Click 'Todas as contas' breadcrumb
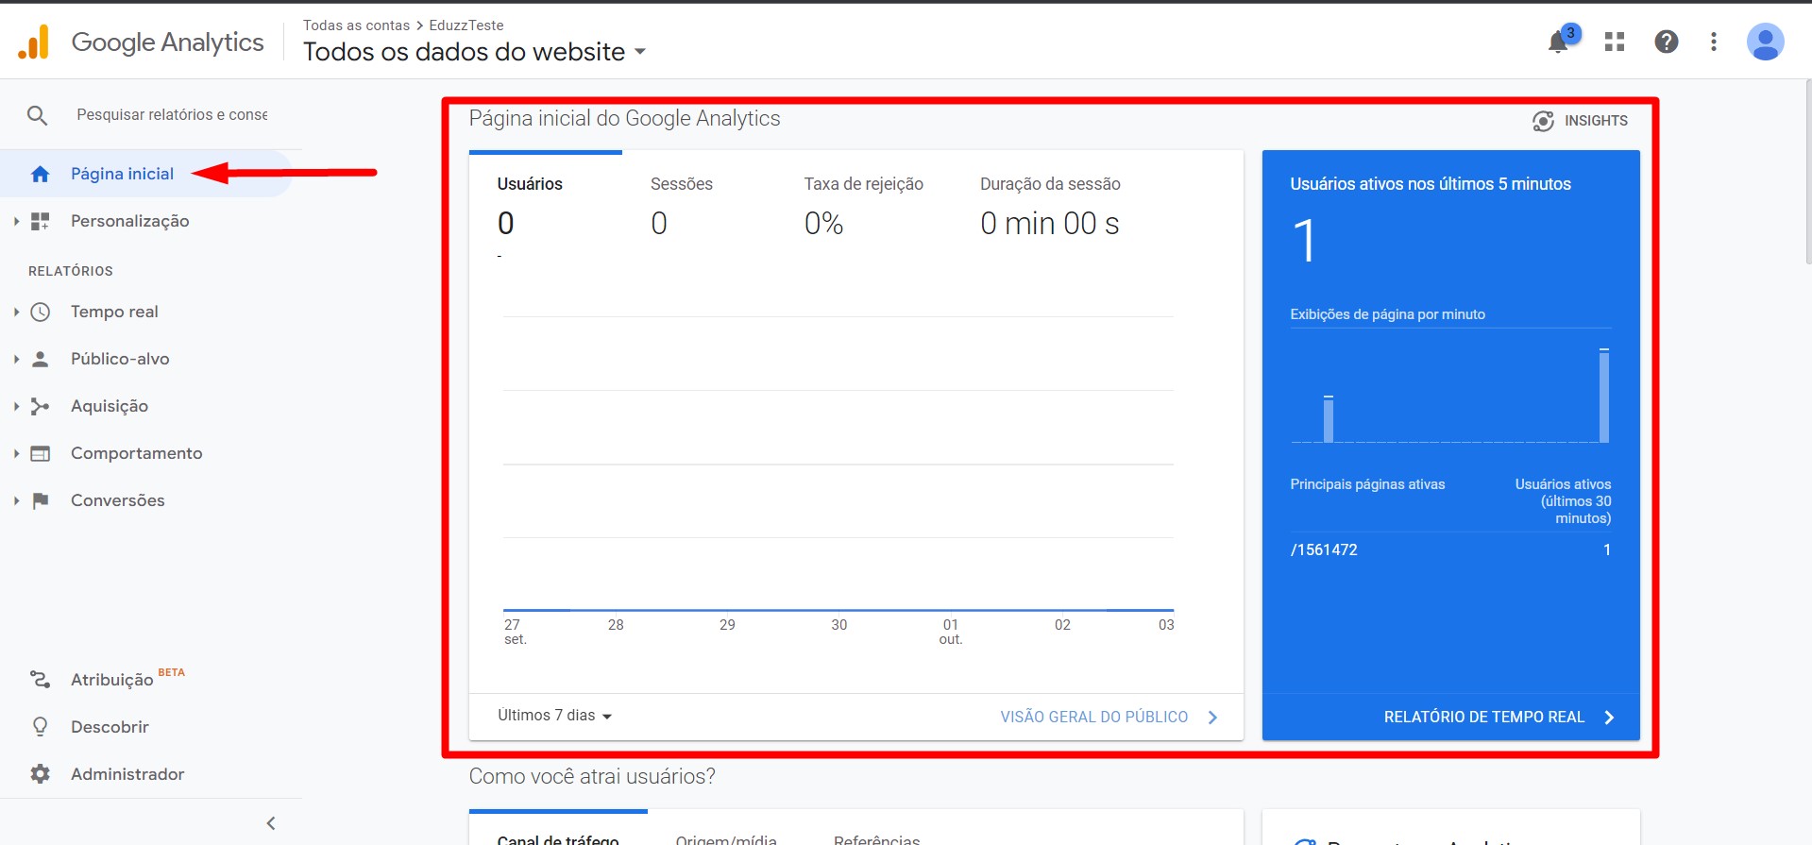1812x845 pixels. [x=356, y=25]
